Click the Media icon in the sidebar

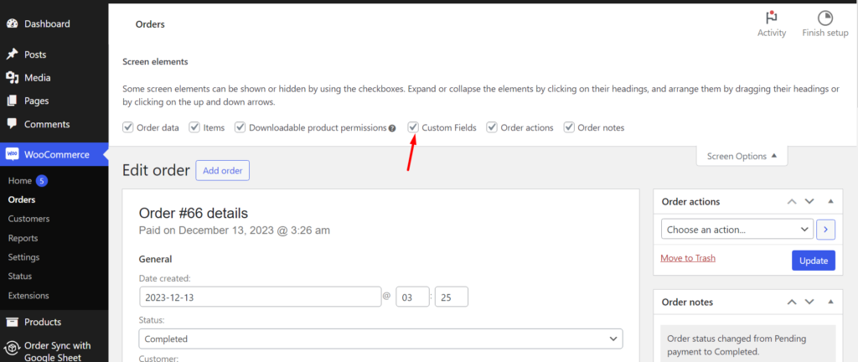(12, 78)
